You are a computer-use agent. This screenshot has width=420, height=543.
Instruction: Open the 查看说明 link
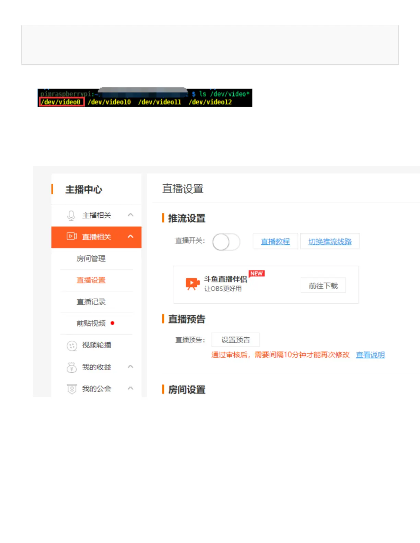coord(370,355)
